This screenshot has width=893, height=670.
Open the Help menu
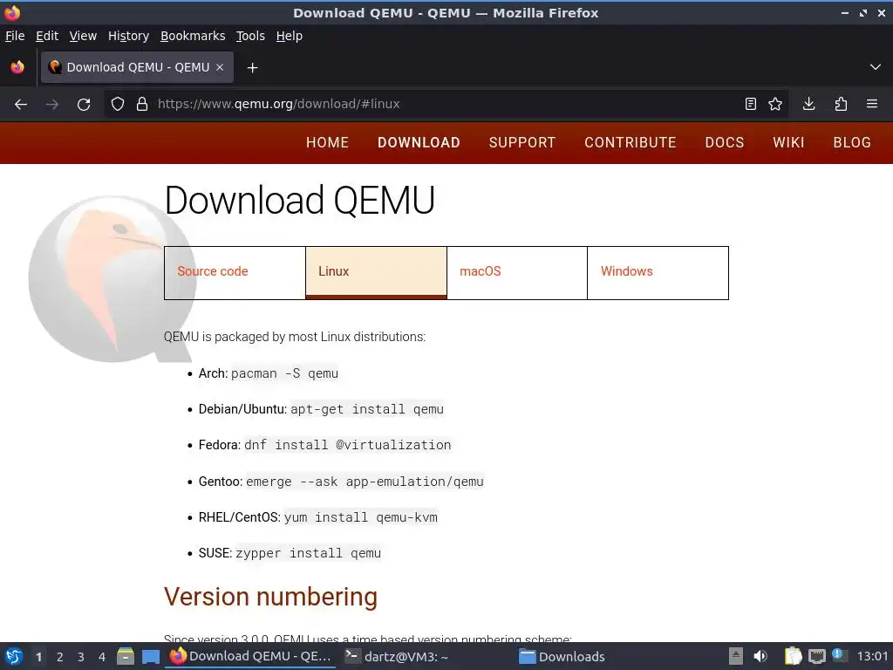point(290,36)
